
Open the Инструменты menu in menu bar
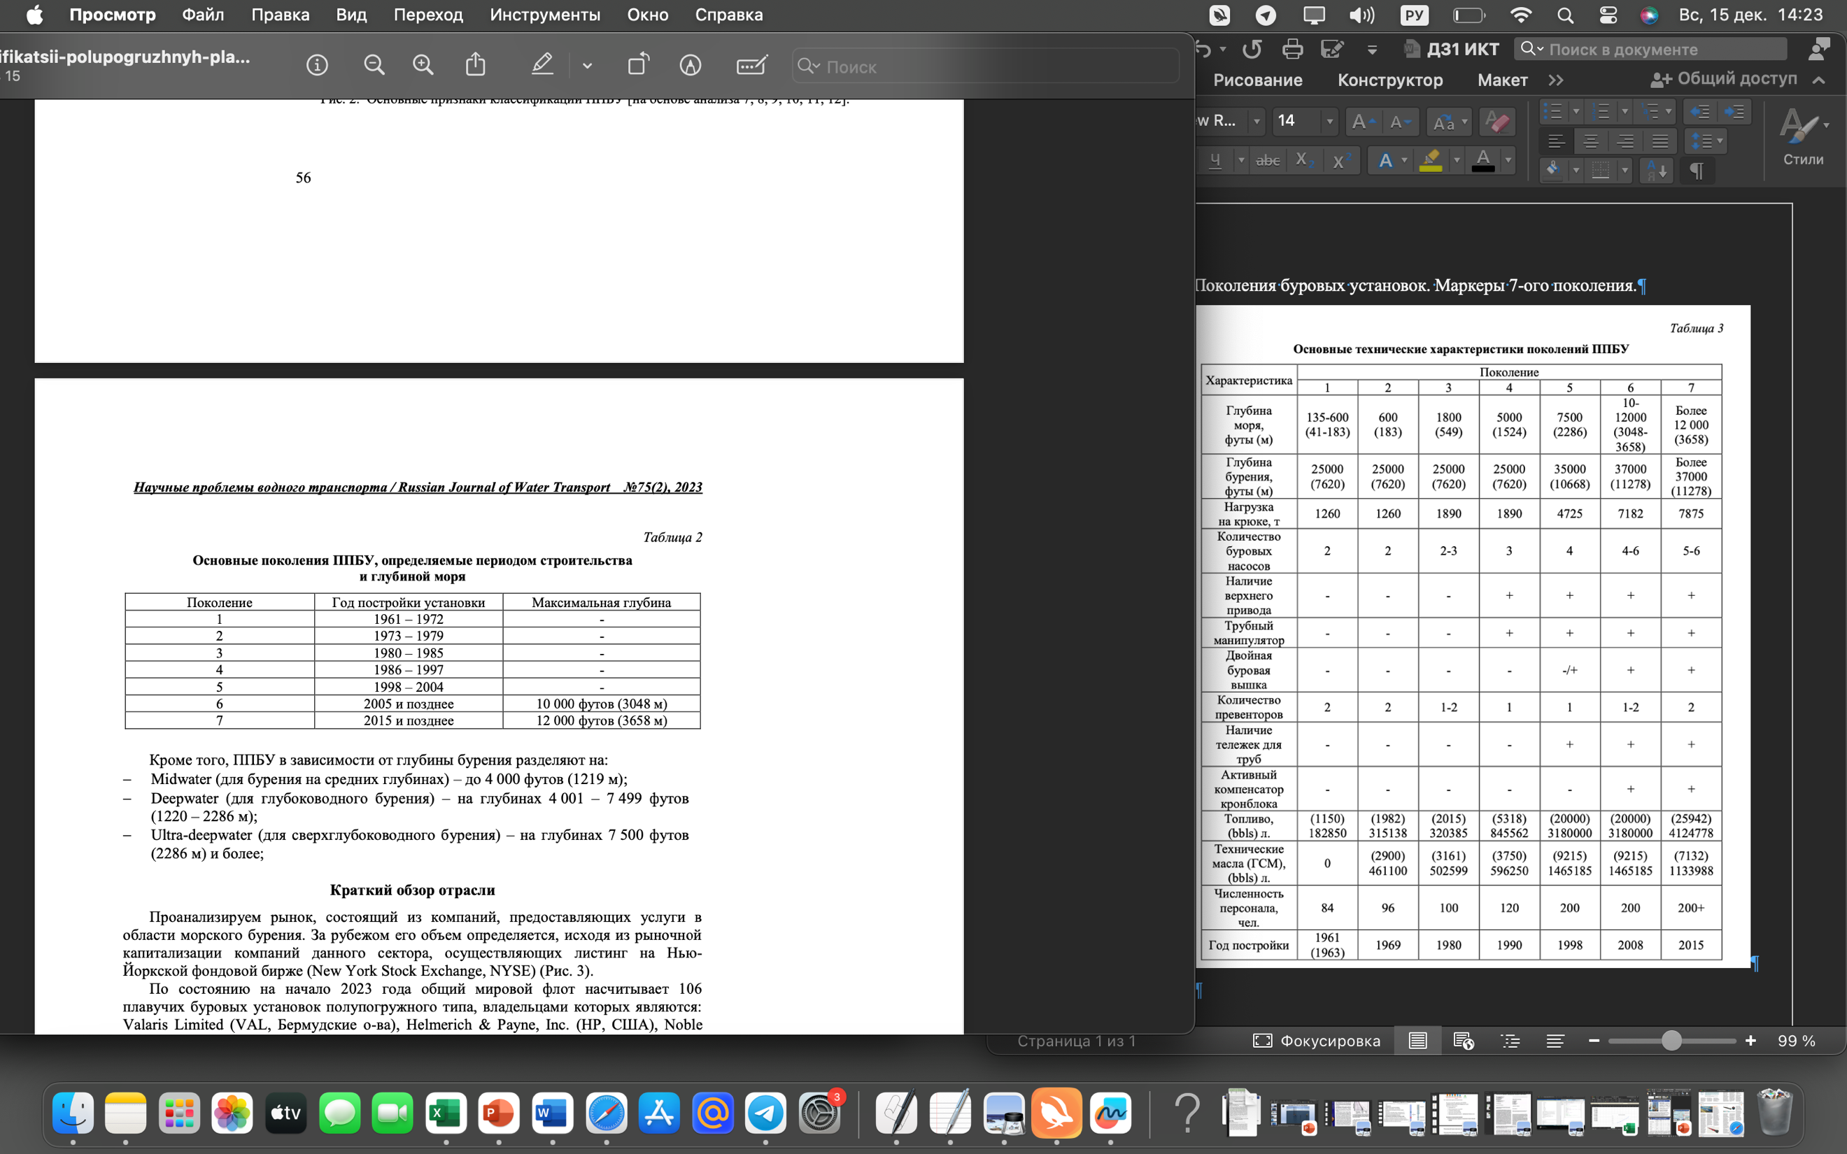545,15
